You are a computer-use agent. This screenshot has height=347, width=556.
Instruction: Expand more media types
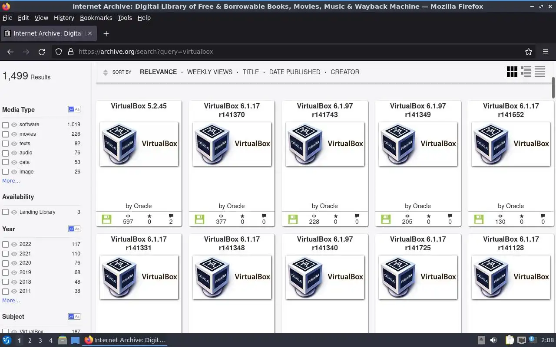[x=11, y=181]
